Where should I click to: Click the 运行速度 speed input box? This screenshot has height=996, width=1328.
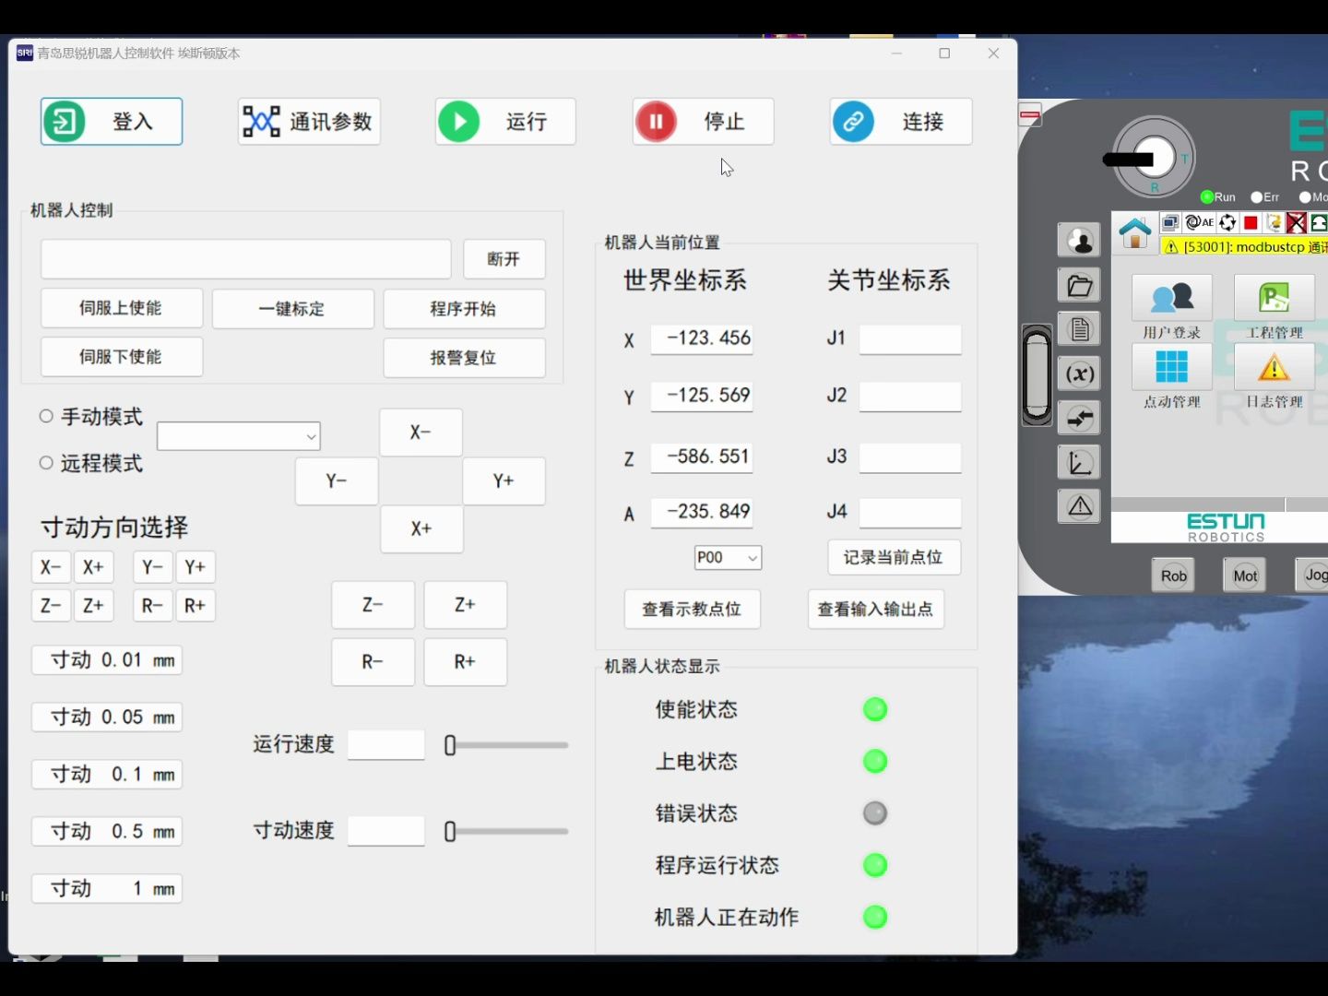[x=385, y=745]
